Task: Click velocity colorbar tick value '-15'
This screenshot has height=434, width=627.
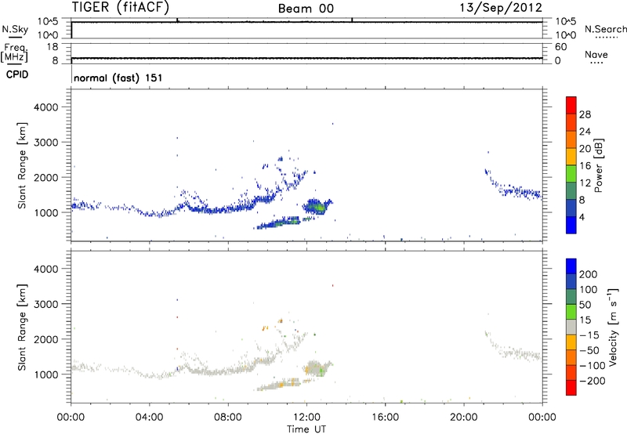Action: [x=589, y=335]
